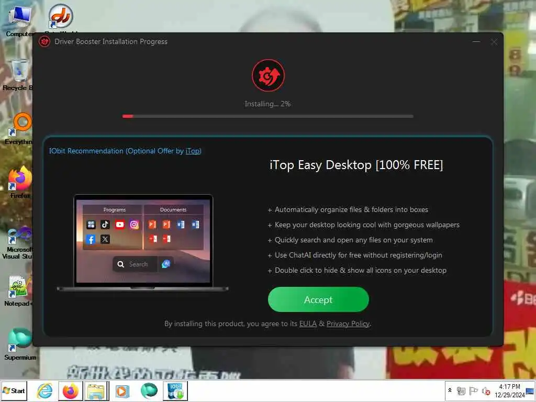Click 'Automatically organize files & folders into boxes' text
The width and height of the screenshot is (536, 402).
(x=351, y=209)
